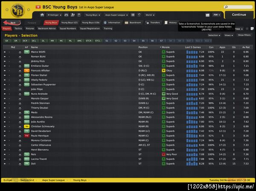Click Nuno Andrade's Very Good morale icon
Viewport: 256px width, 191px height.
point(163,94)
